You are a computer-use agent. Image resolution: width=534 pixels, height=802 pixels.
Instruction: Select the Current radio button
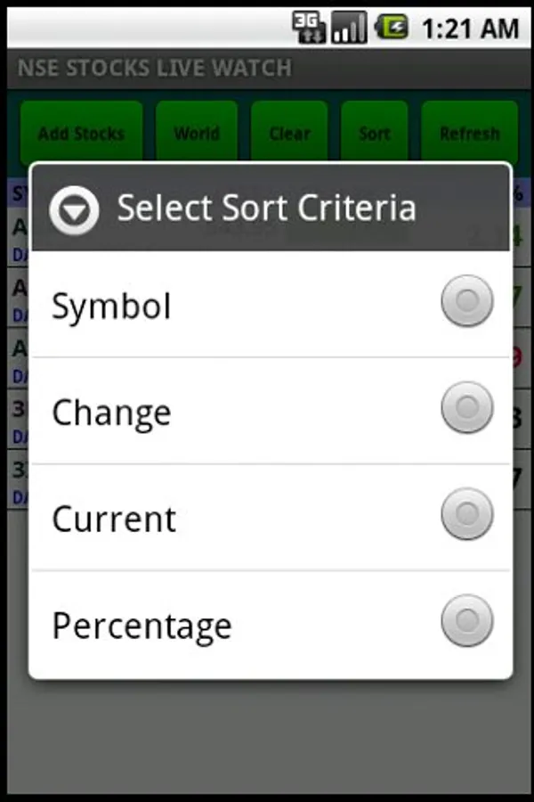point(466,514)
